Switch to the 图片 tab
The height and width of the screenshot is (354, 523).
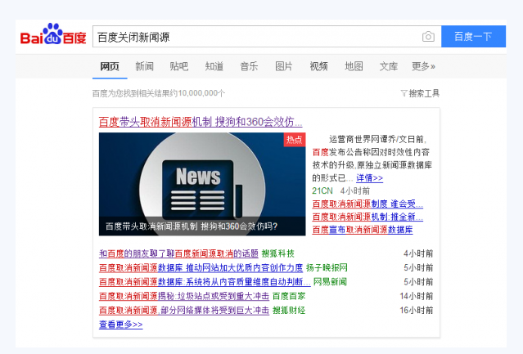[283, 66]
